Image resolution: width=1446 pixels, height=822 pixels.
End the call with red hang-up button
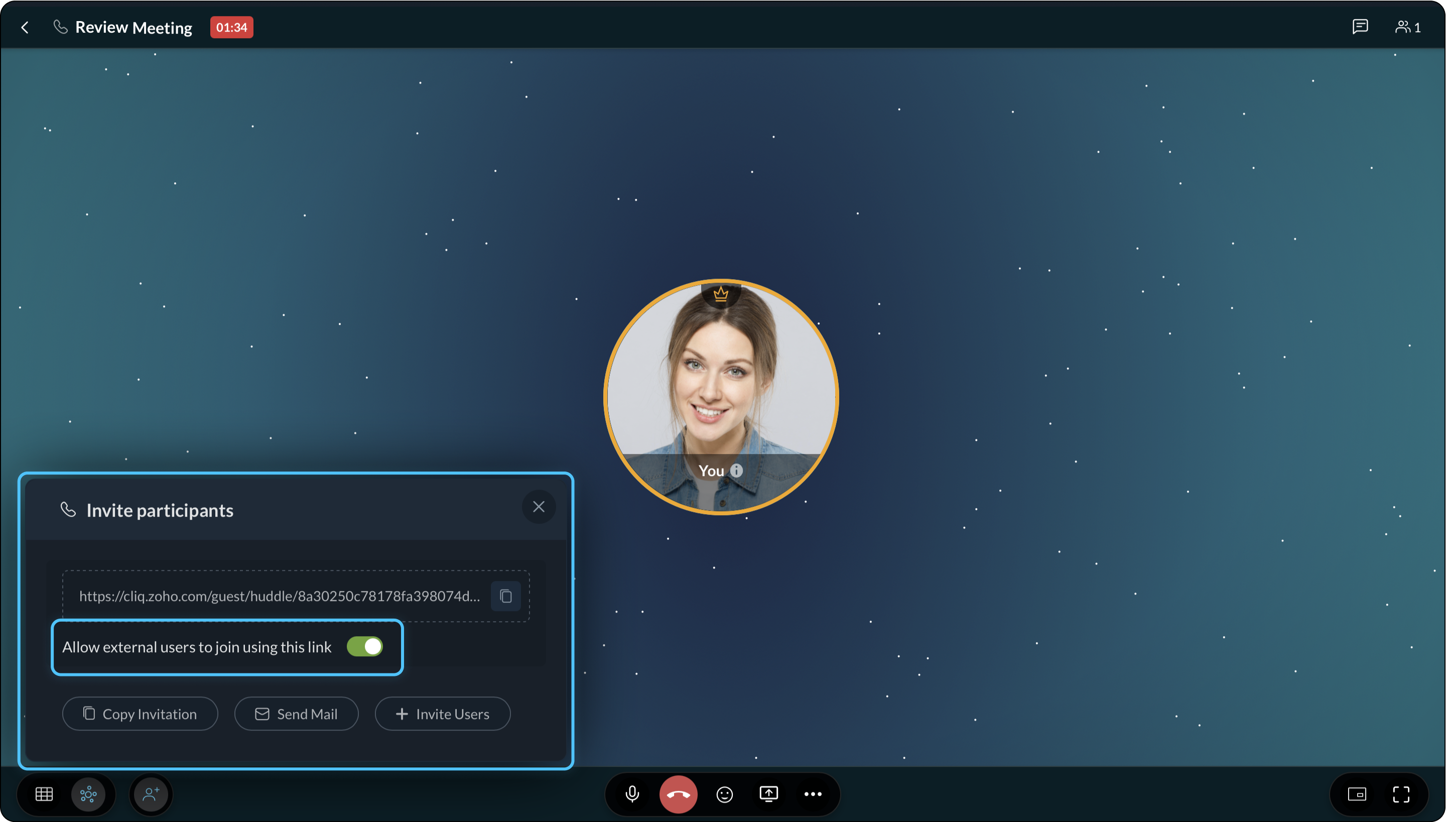pyautogui.click(x=678, y=794)
